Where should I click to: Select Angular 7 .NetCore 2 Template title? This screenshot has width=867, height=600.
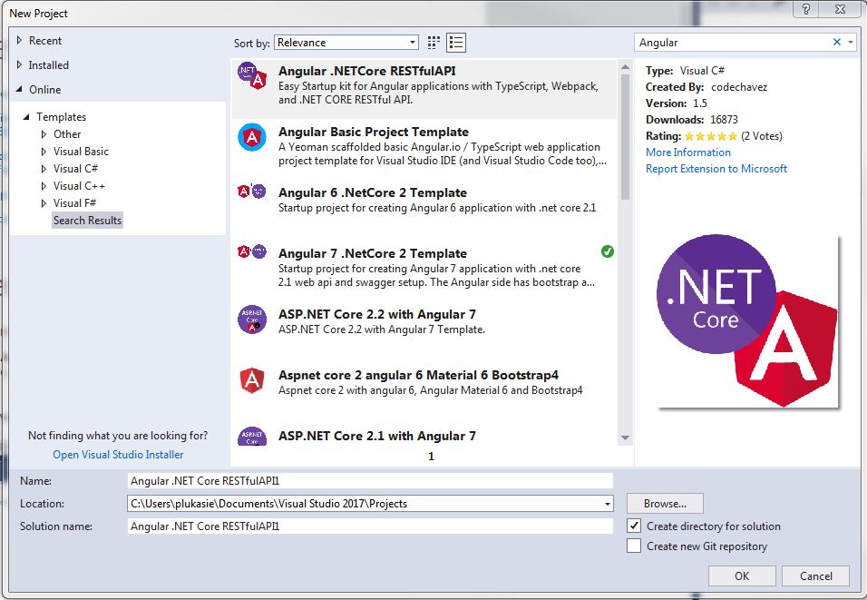click(x=372, y=253)
